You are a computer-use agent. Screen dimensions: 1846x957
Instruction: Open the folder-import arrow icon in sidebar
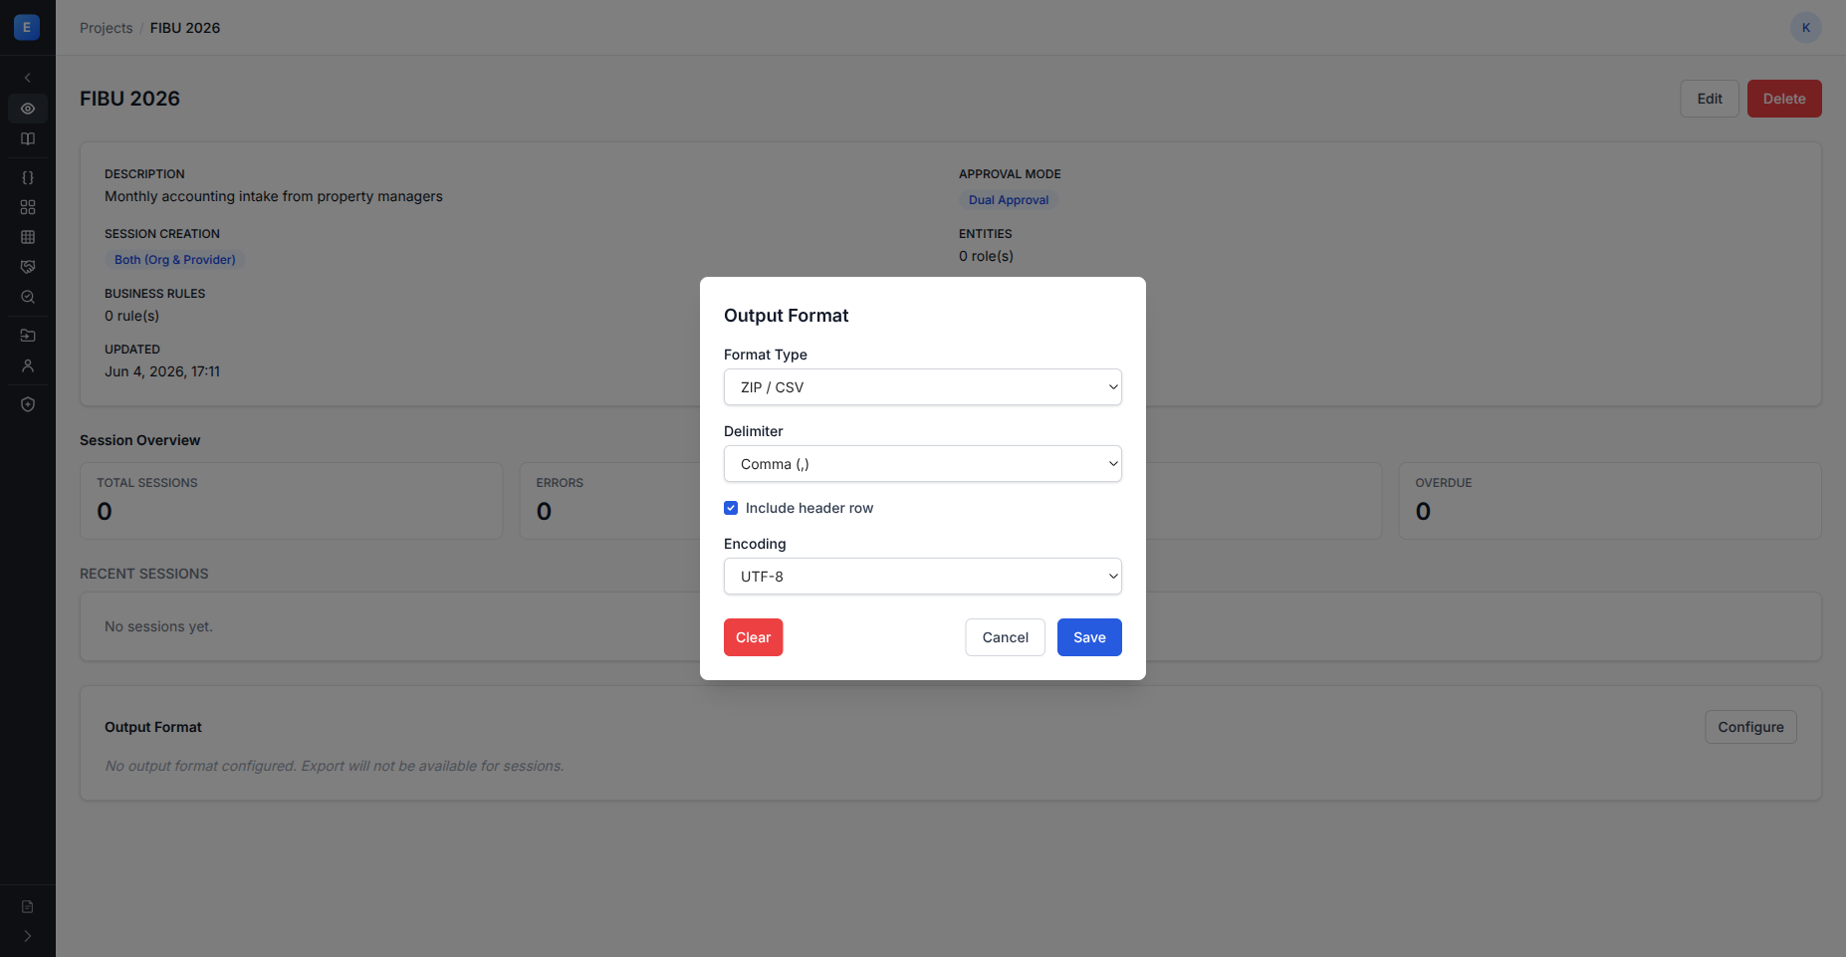28,336
